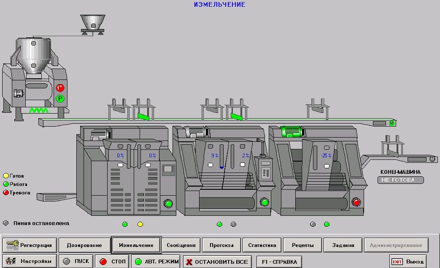440x268 pixels.
Task: Click the yellow Готов legend item
Action: point(13,176)
